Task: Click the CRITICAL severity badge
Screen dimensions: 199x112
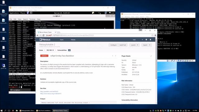Action: coord(44,56)
